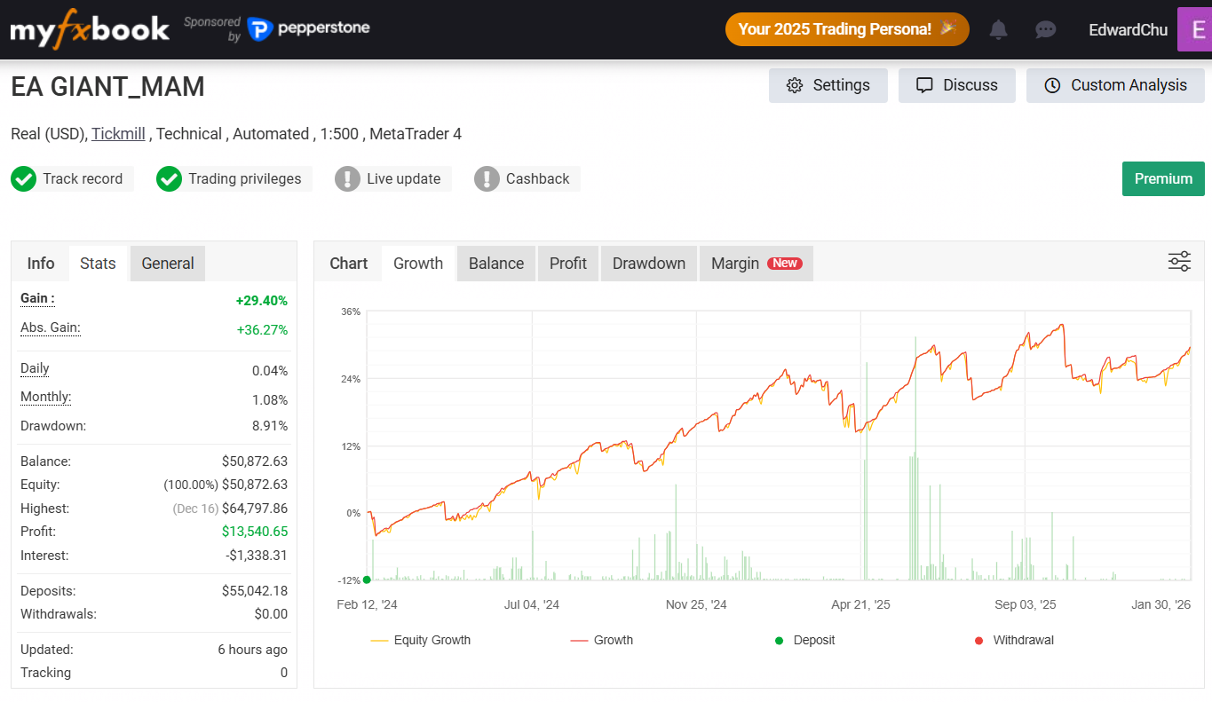Toggle the Equity Growth legend series
Image resolution: width=1212 pixels, height=702 pixels.
pyautogui.click(x=420, y=640)
